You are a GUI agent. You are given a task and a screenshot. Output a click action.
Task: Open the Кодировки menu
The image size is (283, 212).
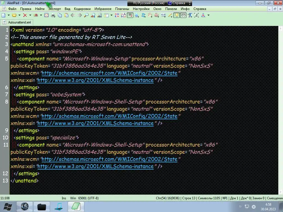click(82, 9)
